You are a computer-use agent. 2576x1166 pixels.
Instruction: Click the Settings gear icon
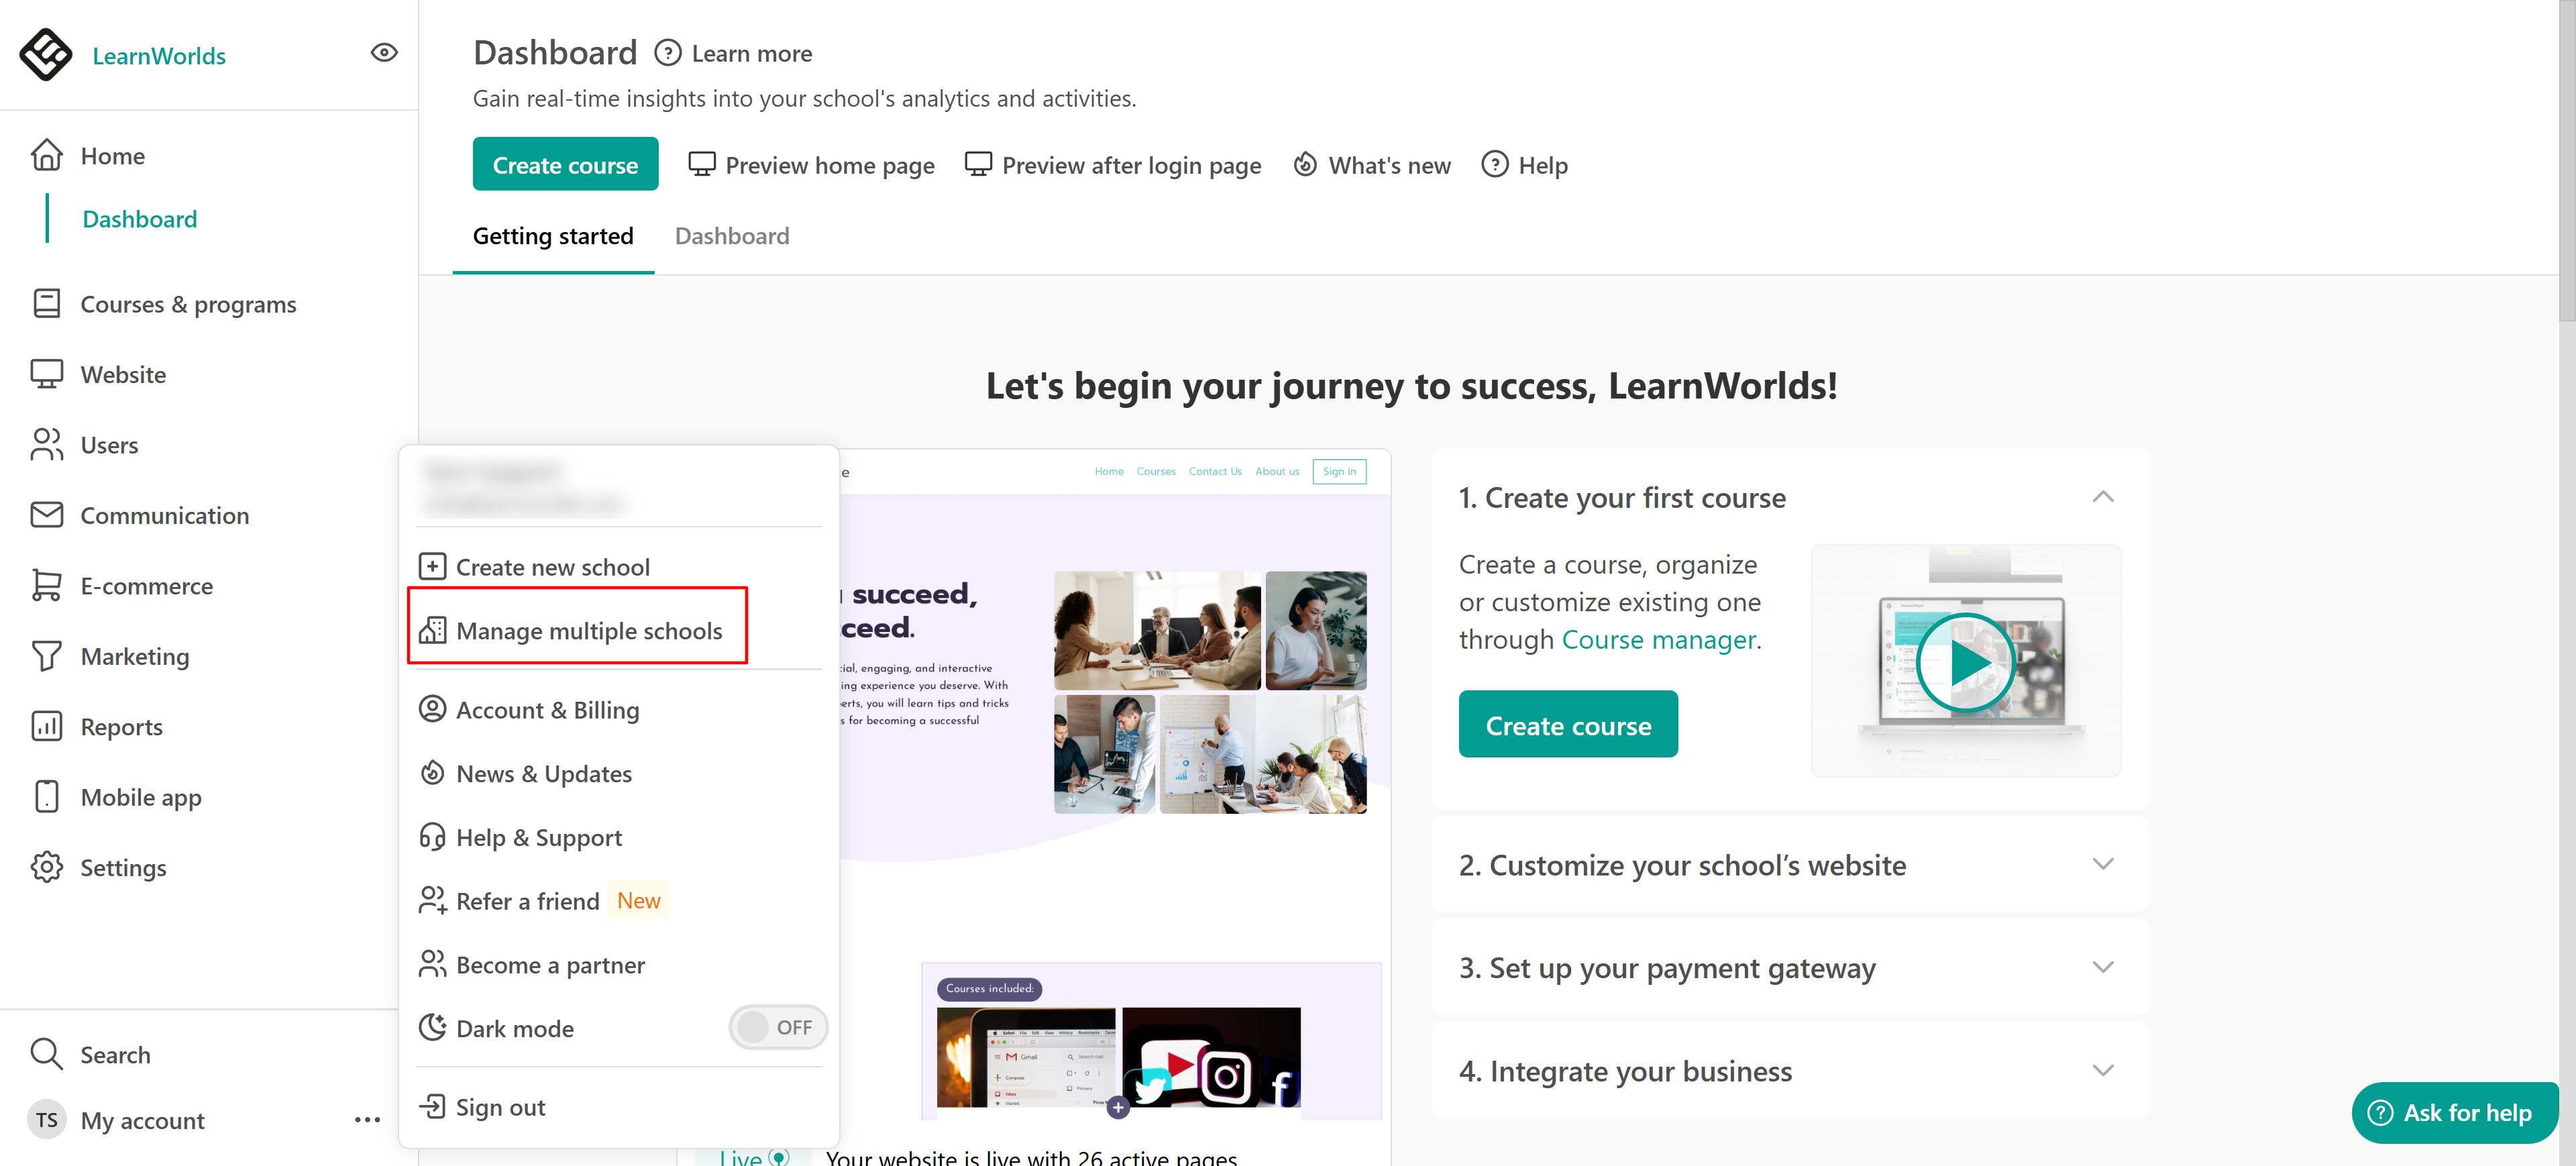pos(46,867)
